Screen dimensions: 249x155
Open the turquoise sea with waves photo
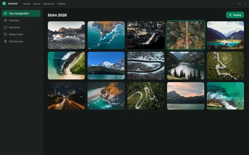point(225,96)
